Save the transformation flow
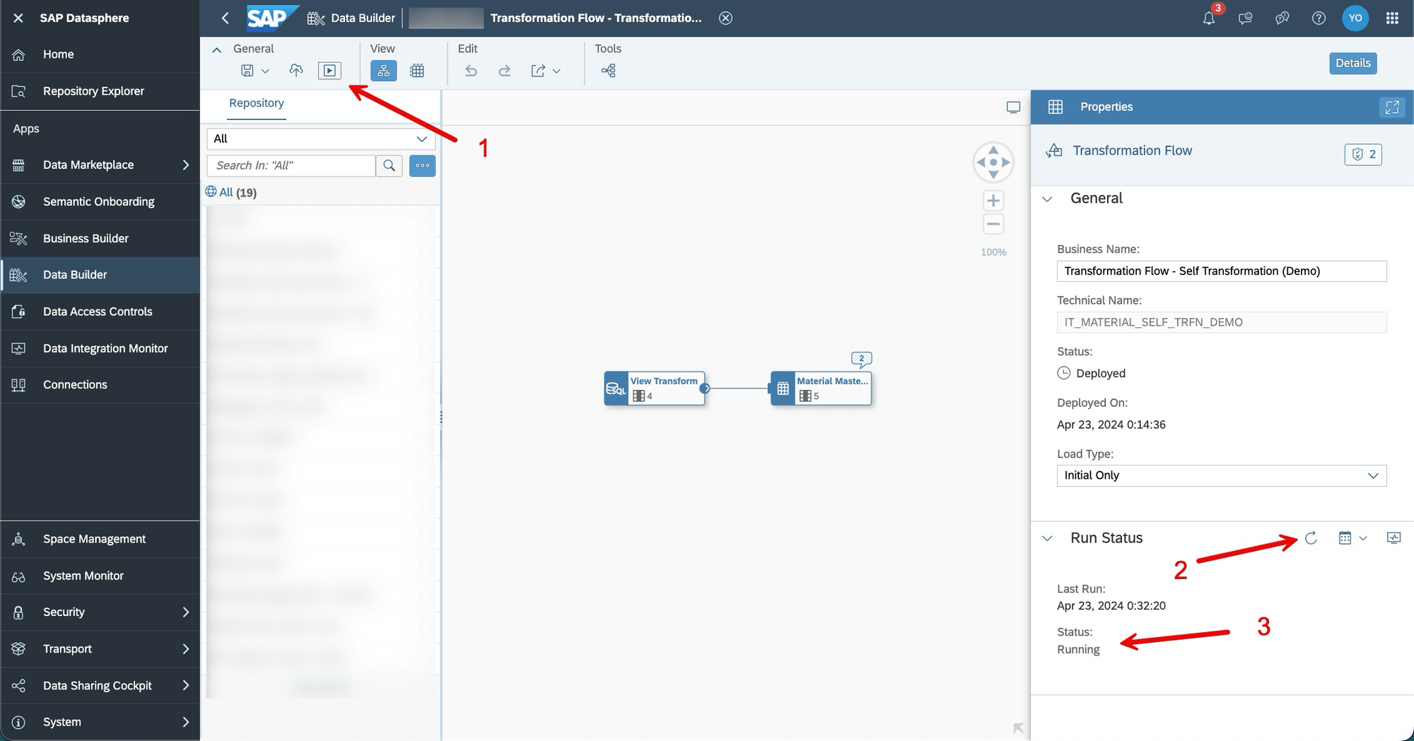 pyautogui.click(x=248, y=71)
